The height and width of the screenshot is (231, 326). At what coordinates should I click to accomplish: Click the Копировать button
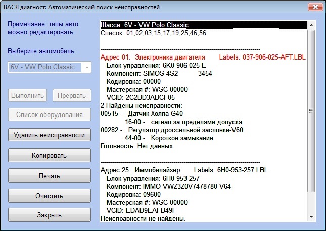pyautogui.click(x=50, y=155)
